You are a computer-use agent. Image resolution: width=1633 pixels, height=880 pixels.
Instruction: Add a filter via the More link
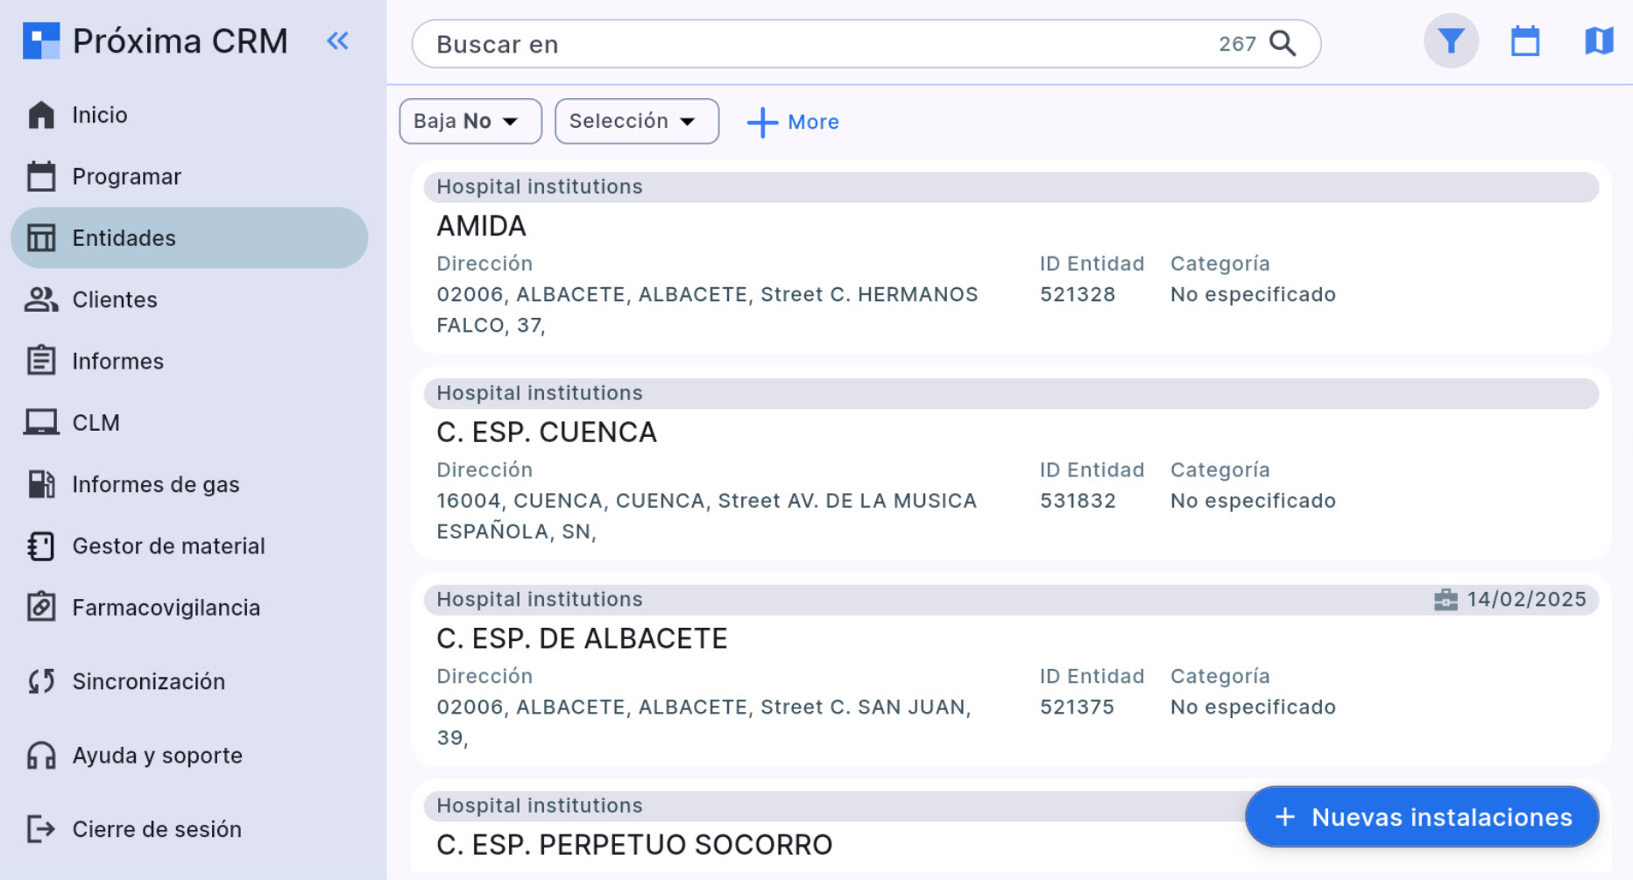(791, 122)
